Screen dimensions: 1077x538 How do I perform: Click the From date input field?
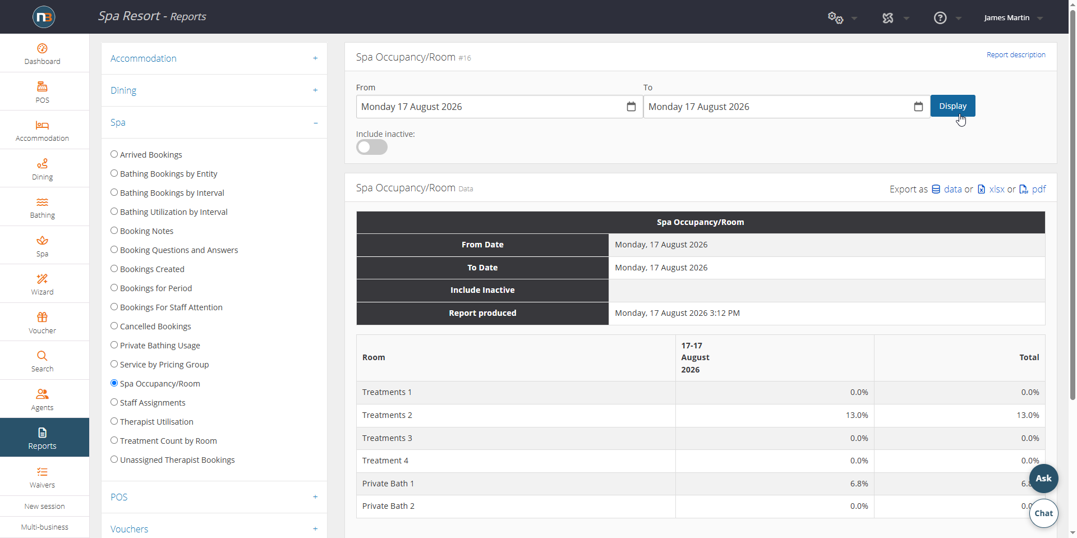click(x=499, y=107)
